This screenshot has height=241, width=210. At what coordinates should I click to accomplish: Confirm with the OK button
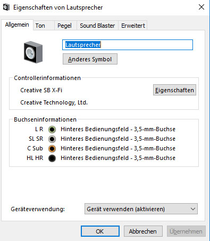point(100,231)
